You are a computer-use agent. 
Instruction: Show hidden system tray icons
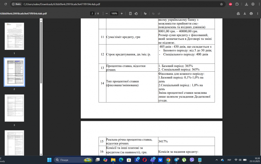(x=216, y=160)
